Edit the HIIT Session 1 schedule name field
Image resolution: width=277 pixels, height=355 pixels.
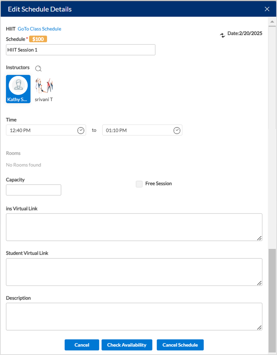pos(81,50)
